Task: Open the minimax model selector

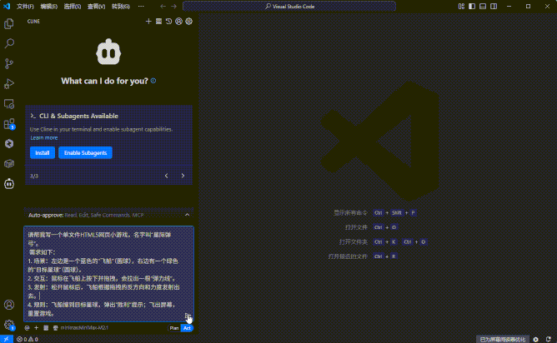Action: coord(83,328)
